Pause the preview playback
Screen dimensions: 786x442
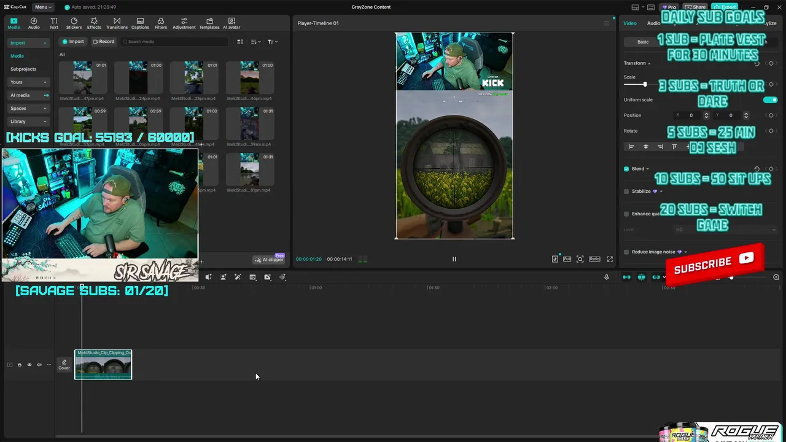(454, 259)
